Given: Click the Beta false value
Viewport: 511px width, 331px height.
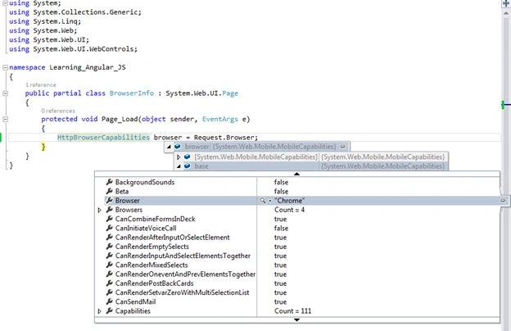Looking at the screenshot, I should click(281, 191).
